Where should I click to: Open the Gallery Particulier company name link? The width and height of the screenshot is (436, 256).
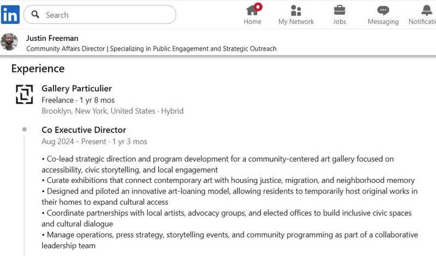[76, 88]
